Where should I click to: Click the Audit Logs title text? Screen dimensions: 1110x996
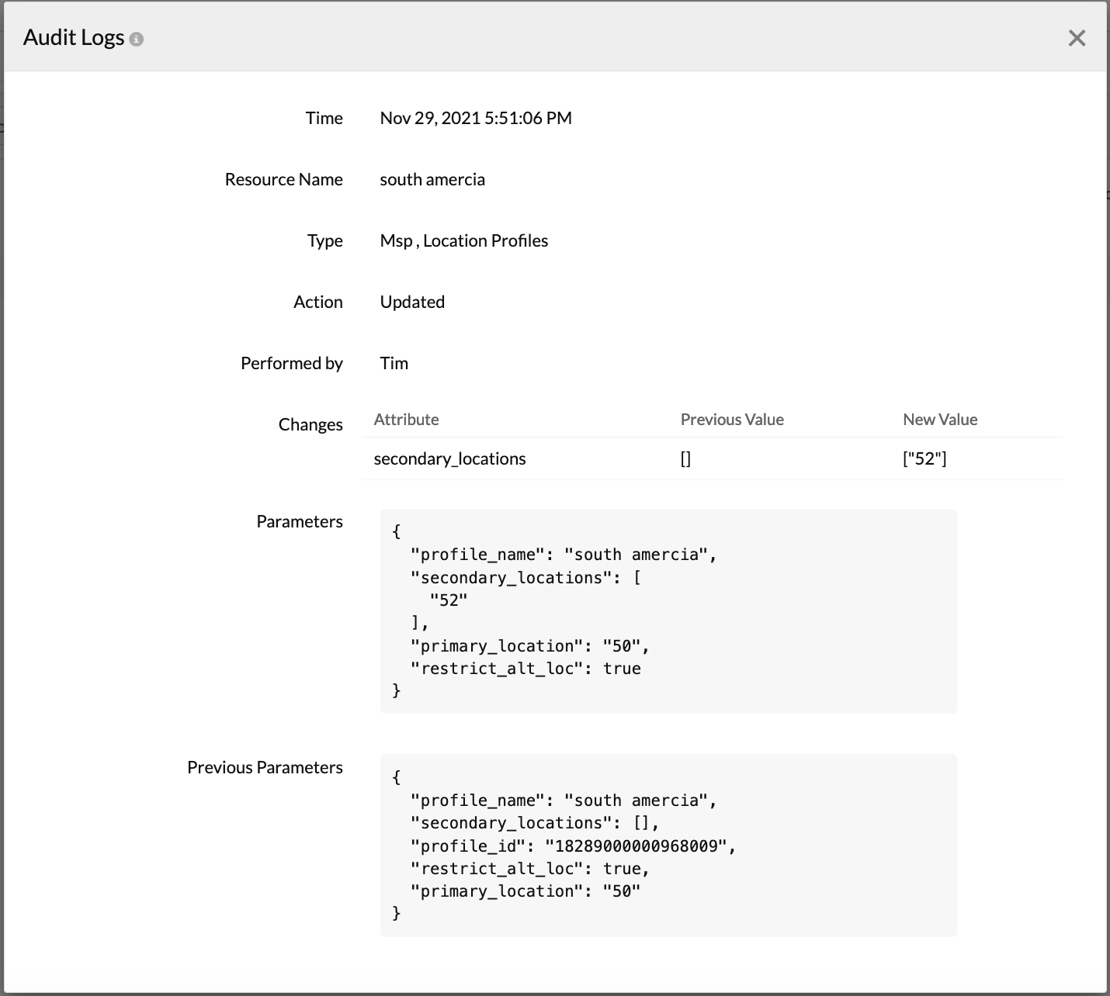click(74, 37)
